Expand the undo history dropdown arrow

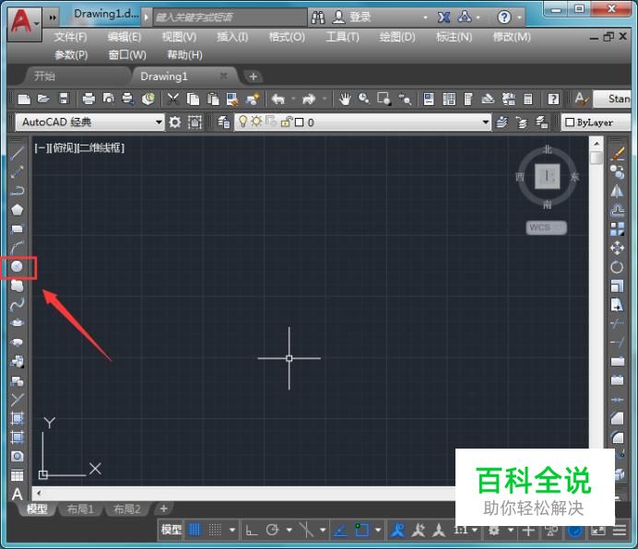click(x=293, y=99)
